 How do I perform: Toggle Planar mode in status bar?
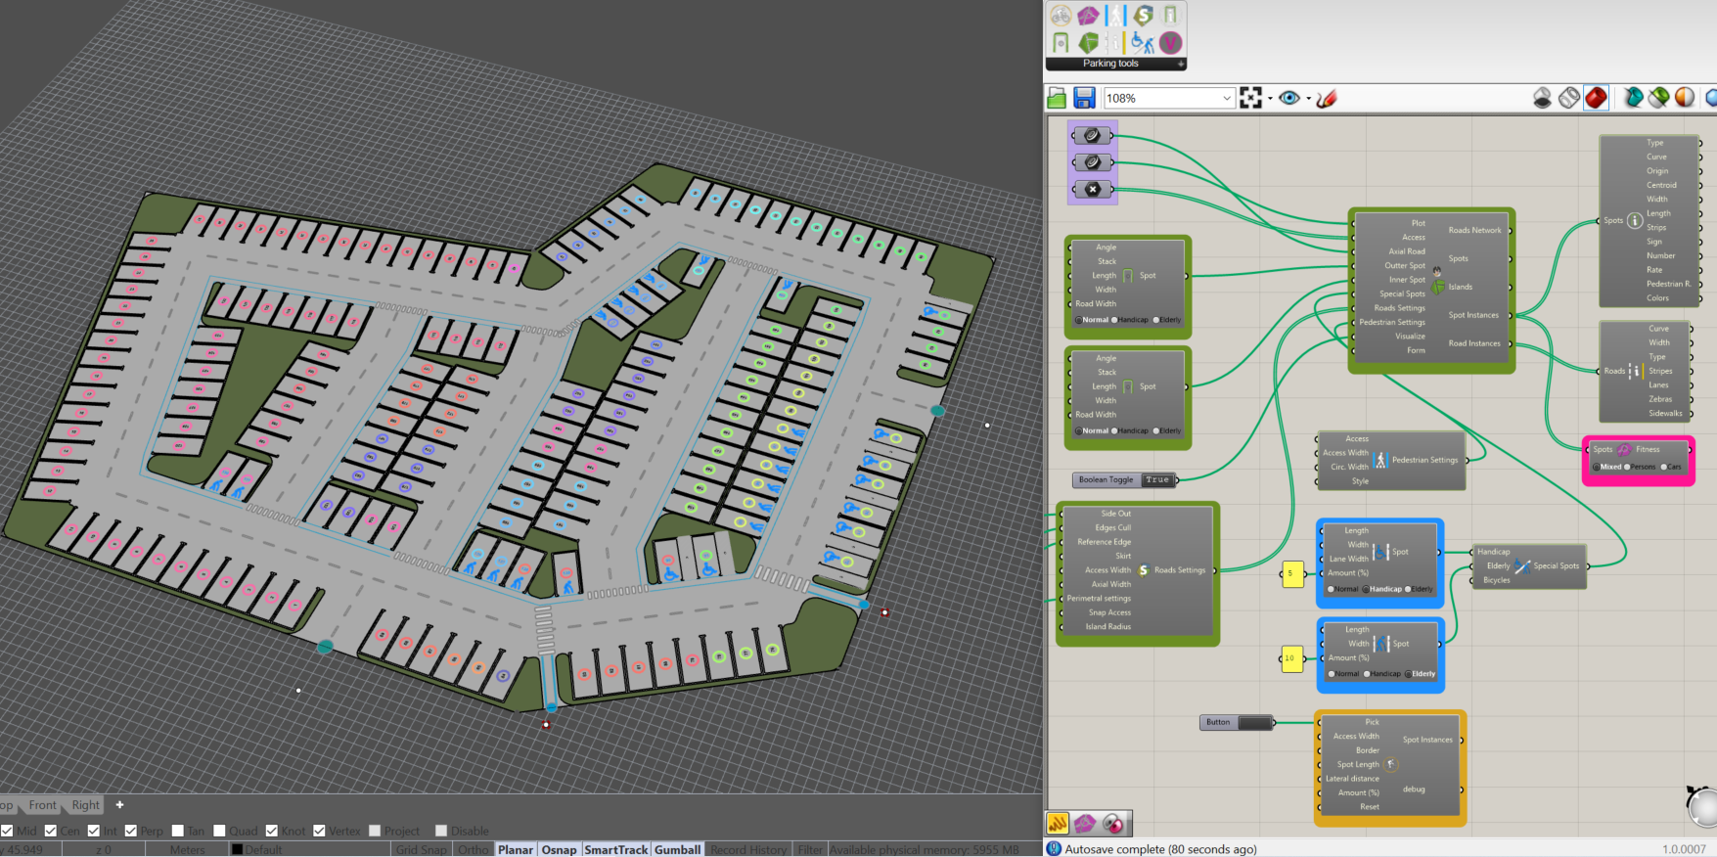tap(516, 849)
